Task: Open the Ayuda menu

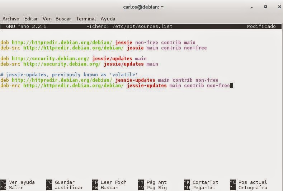Action: 108,19
